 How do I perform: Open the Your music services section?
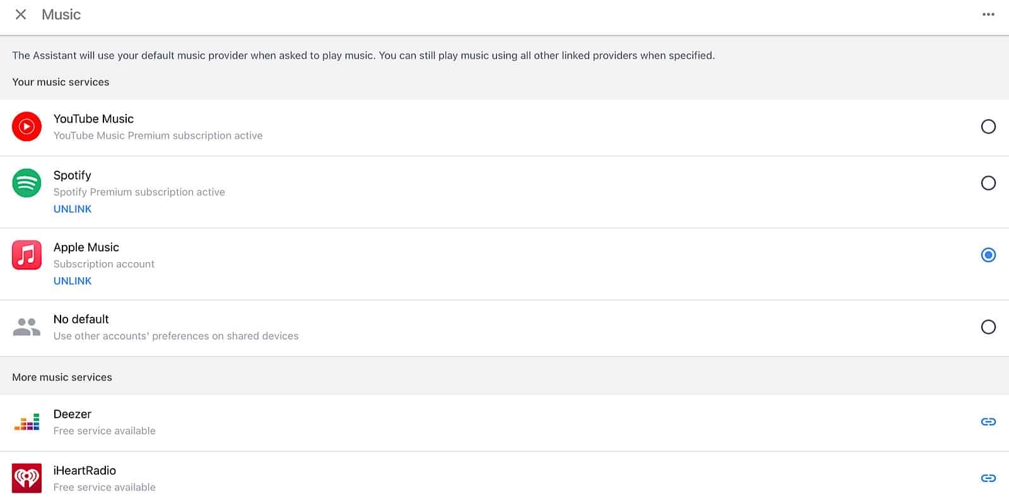61,82
